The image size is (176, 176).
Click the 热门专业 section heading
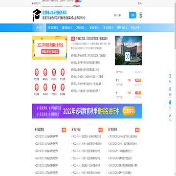coord(77,130)
